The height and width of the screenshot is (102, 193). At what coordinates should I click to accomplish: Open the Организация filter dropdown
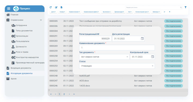119,12
